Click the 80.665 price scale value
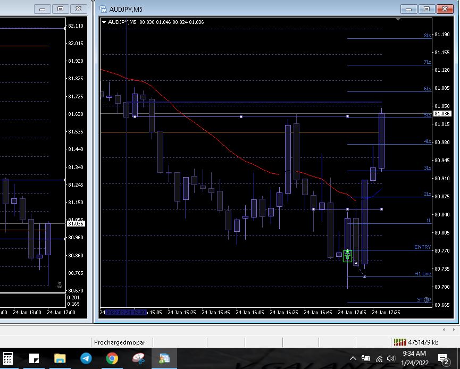 pyautogui.click(x=442, y=305)
